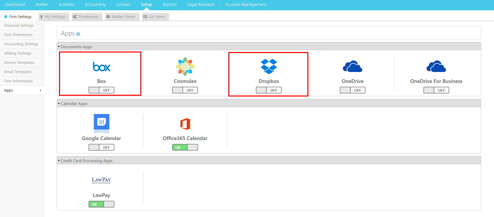Click the Box app logo
This screenshot has width=494, height=217.
point(101,67)
